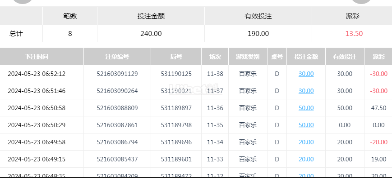The width and height of the screenshot is (392, 178).
Task: Click the 桌号 column header
Action: tap(277, 57)
